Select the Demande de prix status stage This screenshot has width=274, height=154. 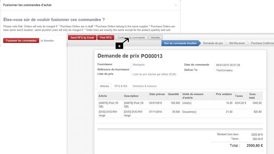[x=213, y=43]
